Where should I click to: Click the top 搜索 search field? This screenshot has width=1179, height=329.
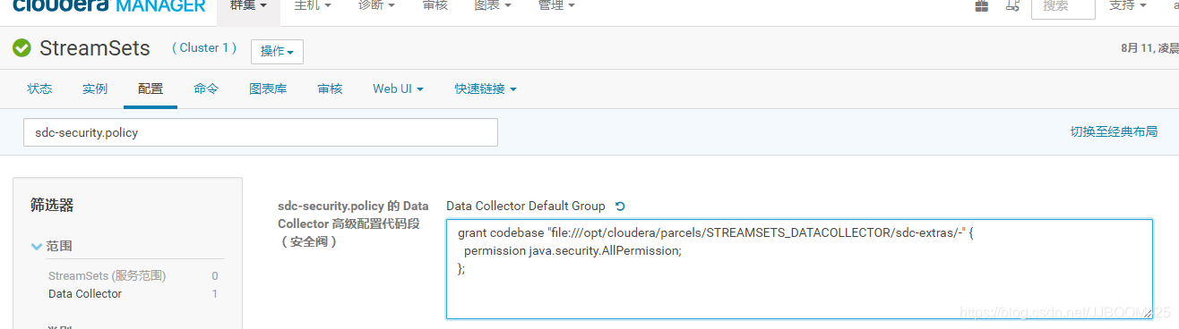[1063, 7]
